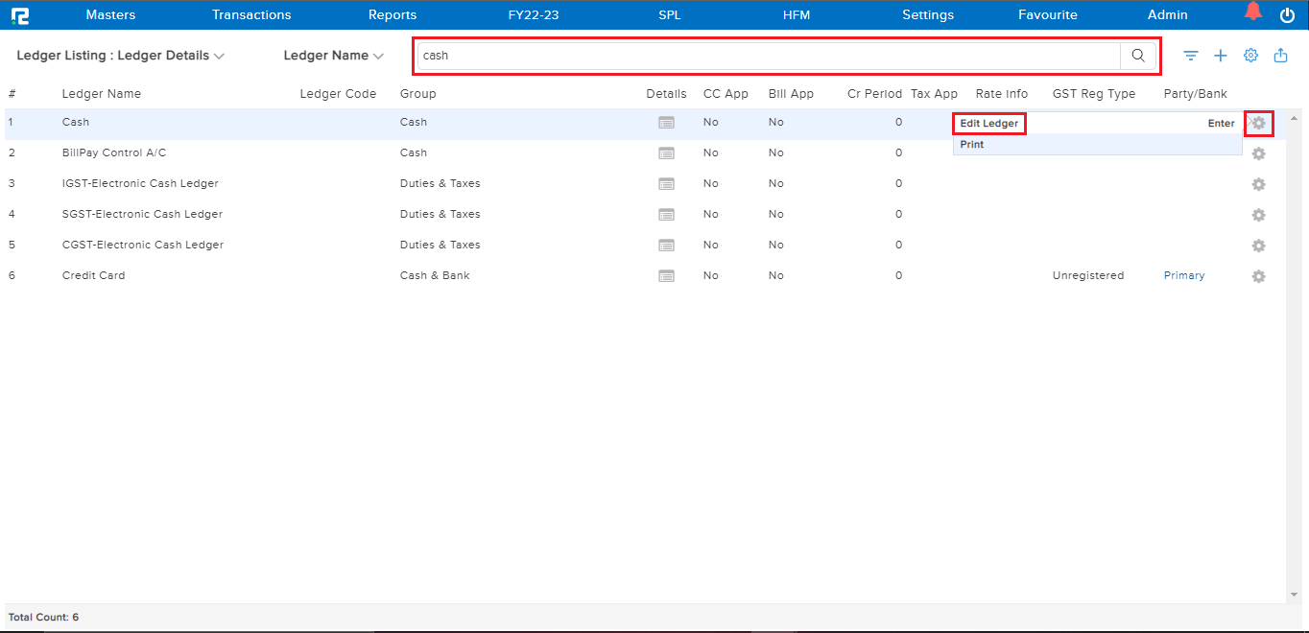Image resolution: width=1309 pixels, height=633 pixels.
Task: Click the power logout icon
Action: click(1287, 14)
